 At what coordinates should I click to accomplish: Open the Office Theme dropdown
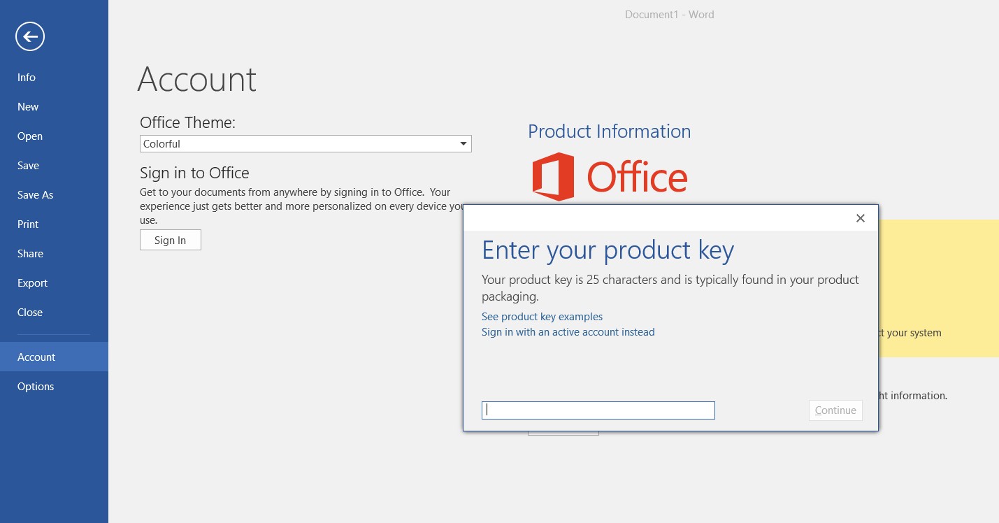pos(463,143)
